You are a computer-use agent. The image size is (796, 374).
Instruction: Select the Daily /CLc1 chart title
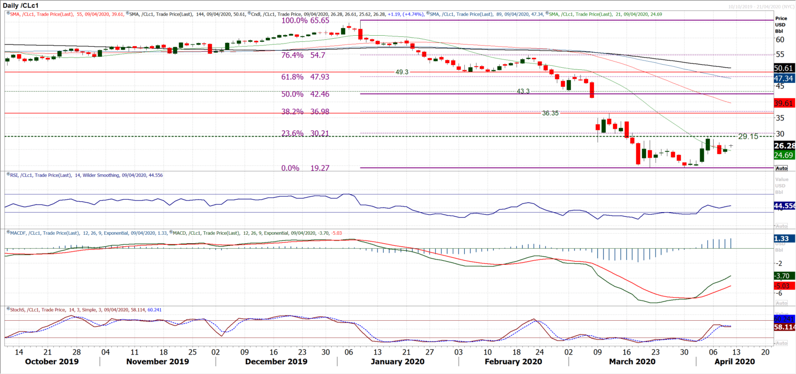point(21,4)
